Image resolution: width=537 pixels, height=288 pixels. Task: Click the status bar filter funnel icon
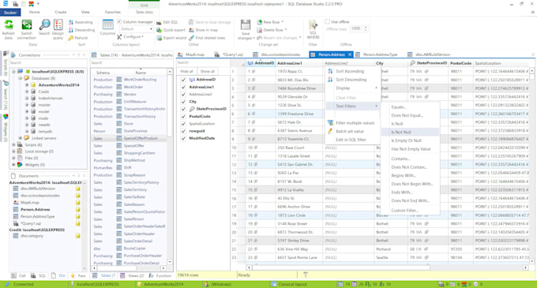[306, 275]
